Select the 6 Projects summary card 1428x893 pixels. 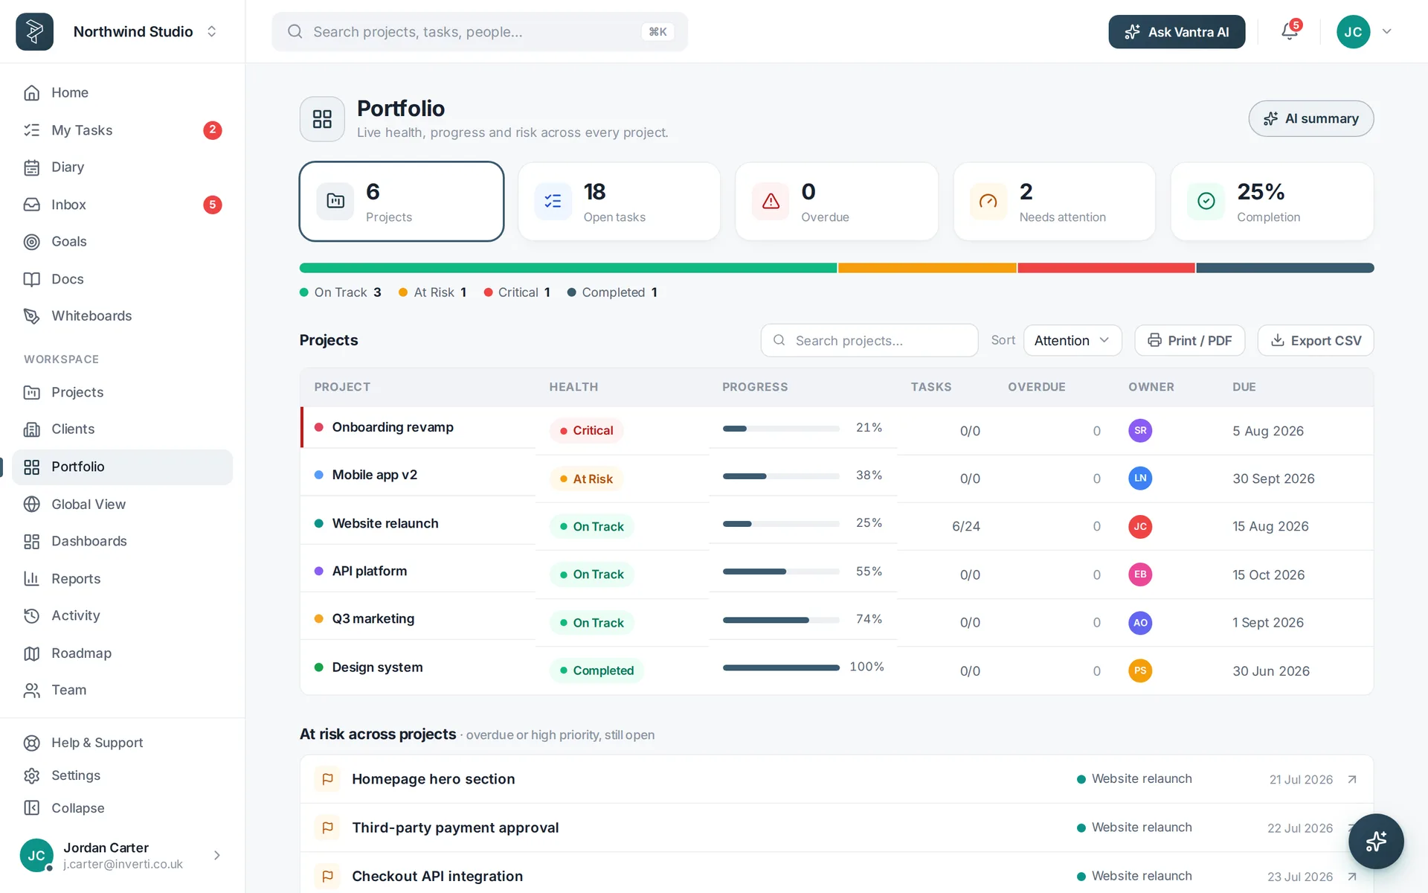click(x=402, y=201)
